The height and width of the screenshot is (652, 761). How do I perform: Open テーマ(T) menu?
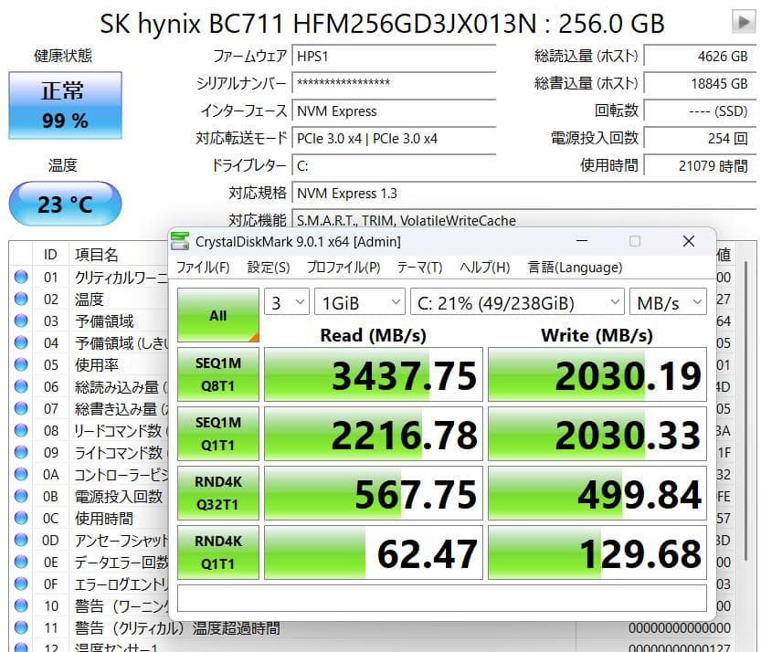[419, 268]
